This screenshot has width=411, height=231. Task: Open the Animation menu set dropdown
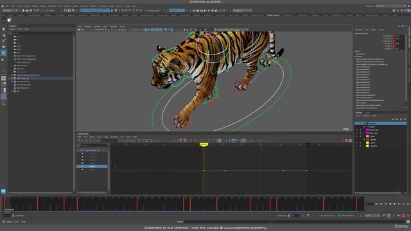click(x=10, y=10)
